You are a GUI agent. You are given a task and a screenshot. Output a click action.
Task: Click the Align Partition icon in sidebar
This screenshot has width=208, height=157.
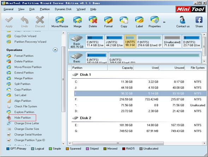click(x=9, y=101)
